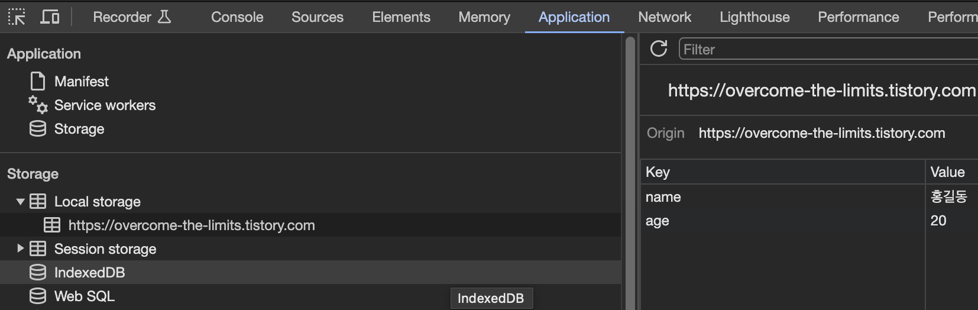Viewport: 978px width, 310px height.
Task: Click the Origin URL text
Action: (x=822, y=133)
